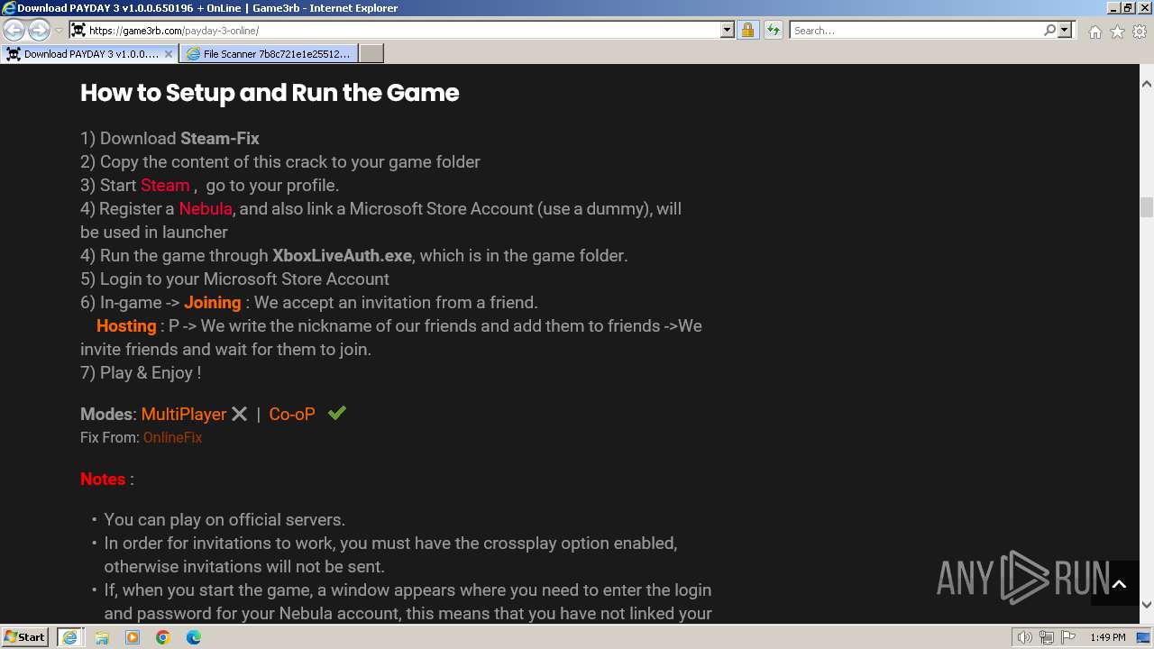Click the MultiPlayer mode link
The width and height of the screenshot is (1154, 649).
coord(184,414)
